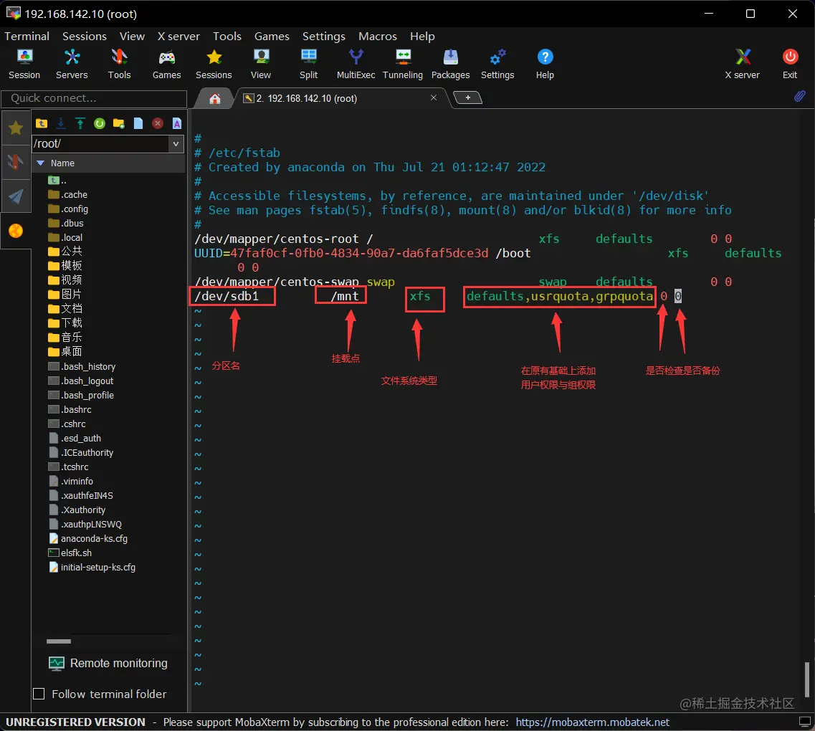Enable Follow terminal folder checkbox
The image size is (815, 731).
click(39, 694)
